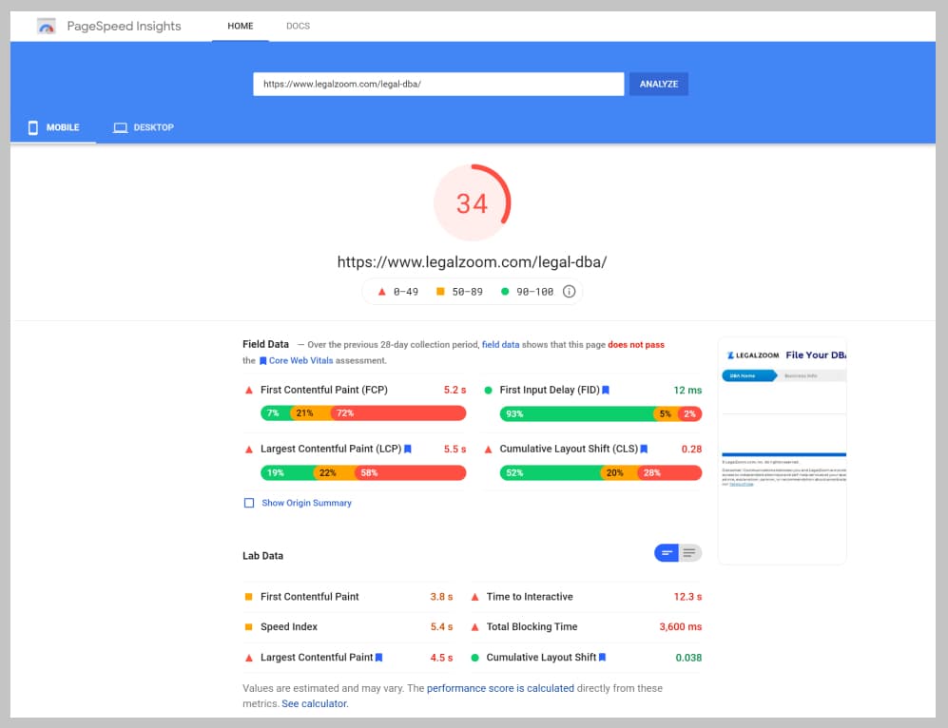The height and width of the screenshot is (728, 948).
Task: Click the red triangle beside Total Blocking Time
Action: (x=474, y=627)
